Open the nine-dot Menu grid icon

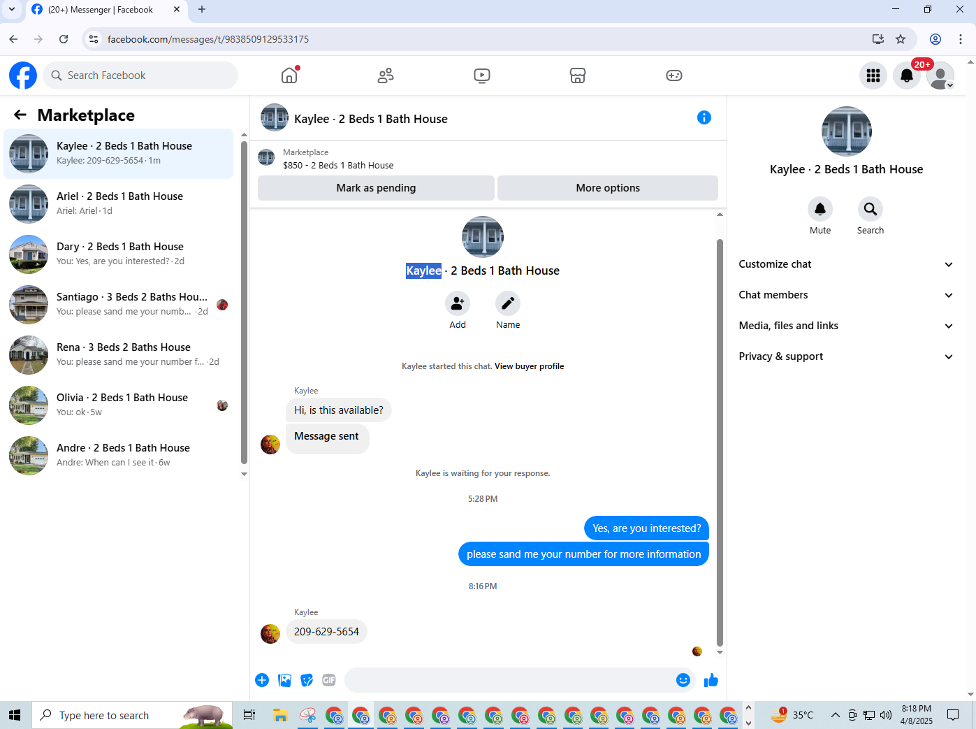coord(873,75)
